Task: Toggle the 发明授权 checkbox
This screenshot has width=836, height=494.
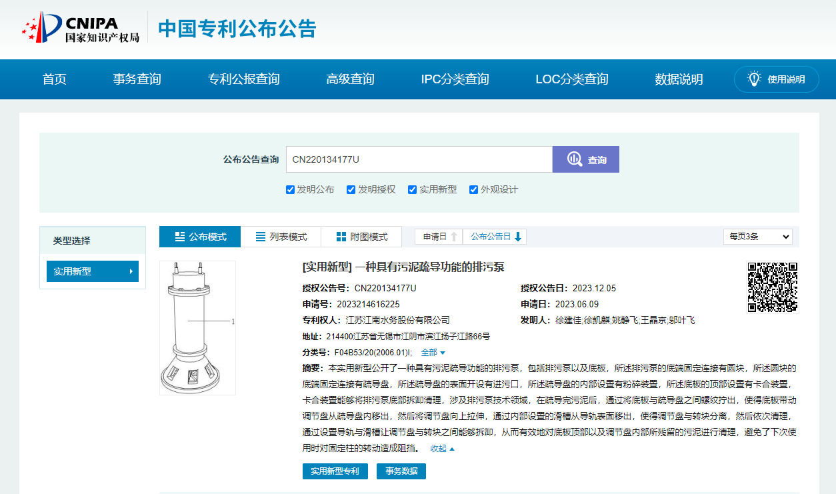Action: (351, 189)
